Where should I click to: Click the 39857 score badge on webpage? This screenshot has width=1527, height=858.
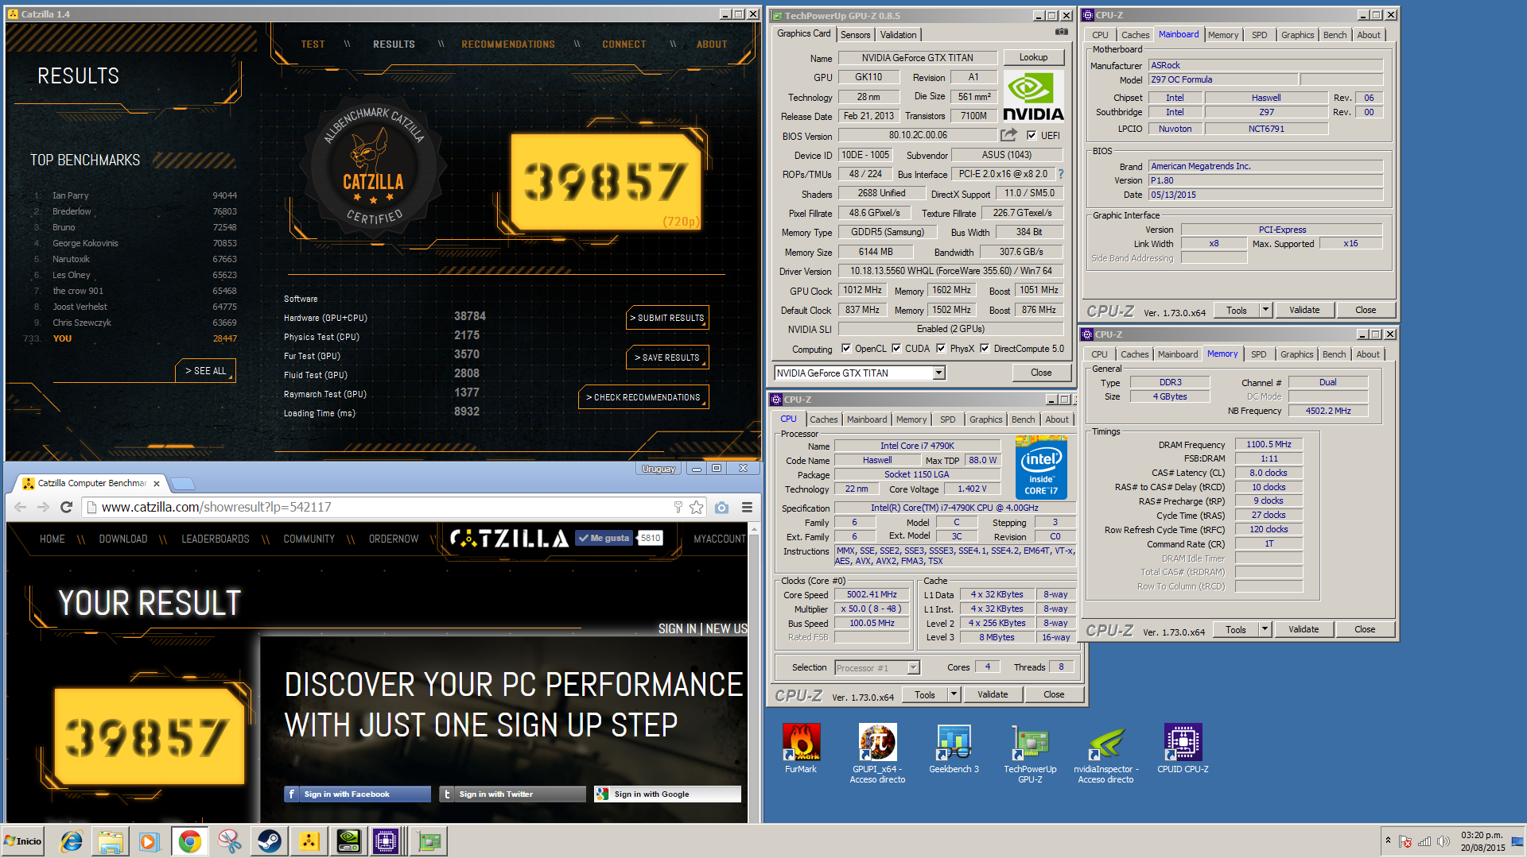point(149,736)
